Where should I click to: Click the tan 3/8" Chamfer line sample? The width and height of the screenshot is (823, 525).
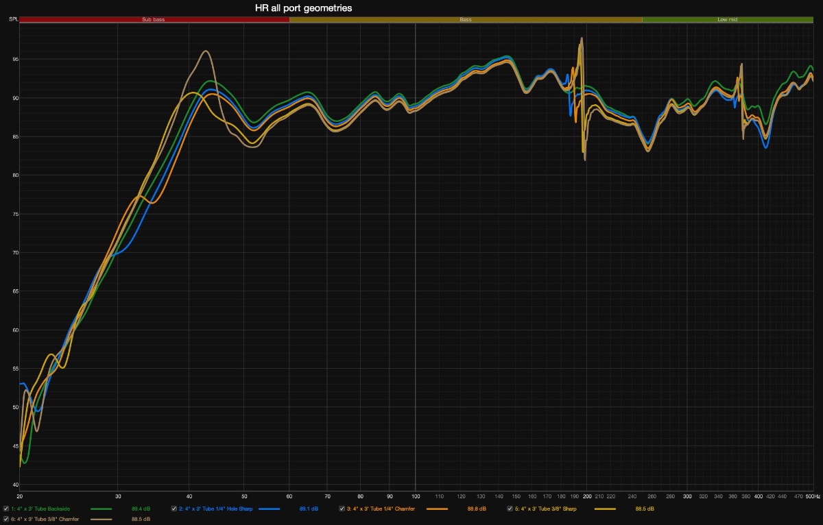(101, 520)
